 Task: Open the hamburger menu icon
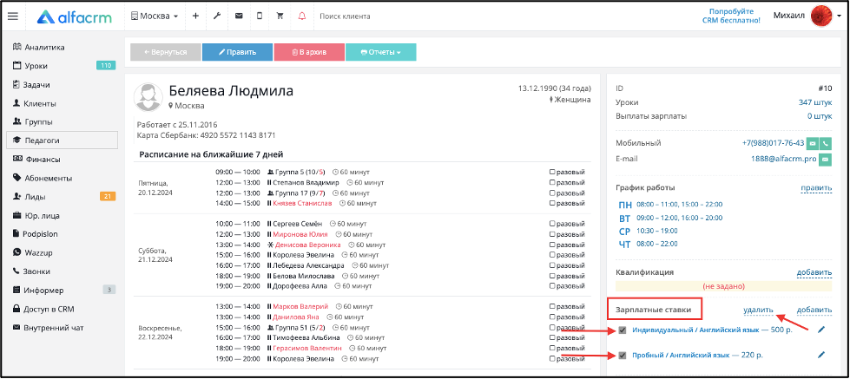[12, 16]
